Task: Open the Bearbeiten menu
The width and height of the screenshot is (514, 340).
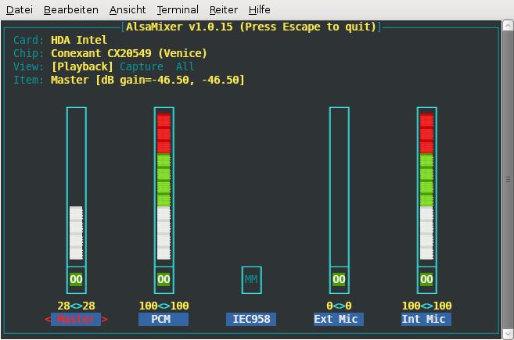Action: pyautogui.click(x=71, y=10)
